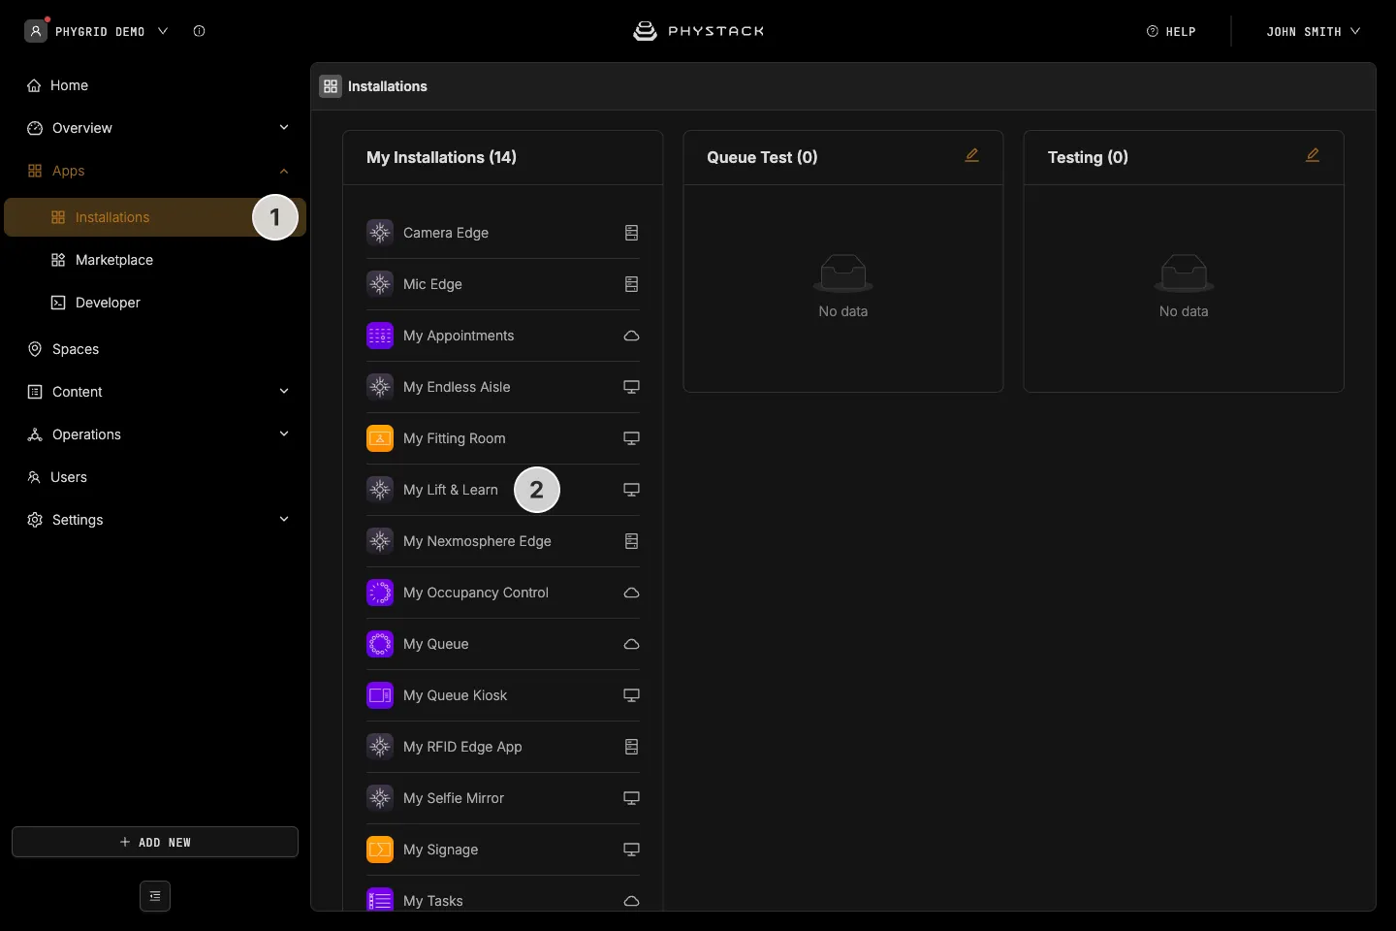Open the Help link
This screenshot has width=1396, height=931.
1171,31
